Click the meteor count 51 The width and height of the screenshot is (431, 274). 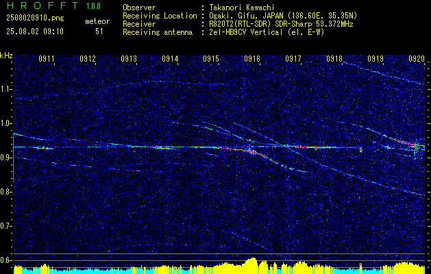coord(99,32)
